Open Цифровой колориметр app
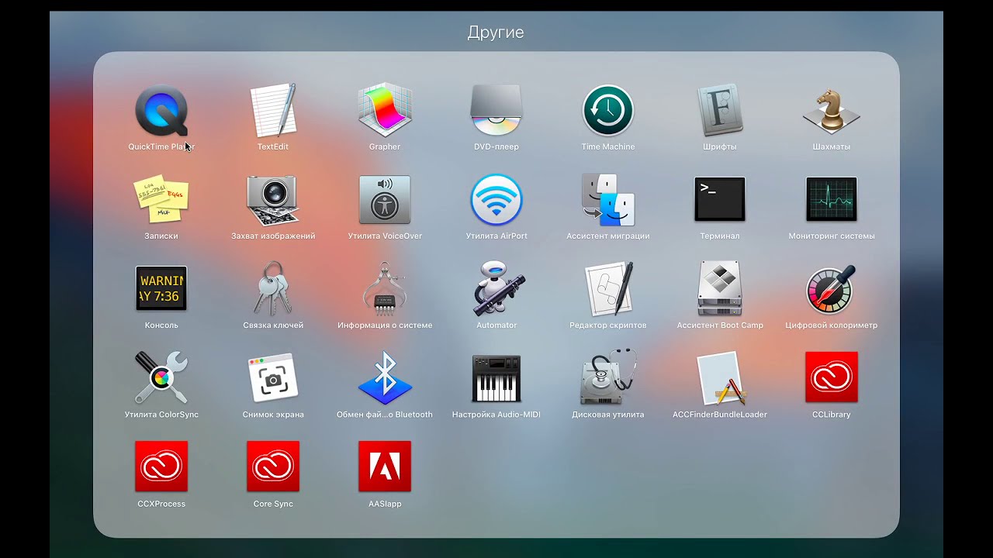 tap(832, 288)
